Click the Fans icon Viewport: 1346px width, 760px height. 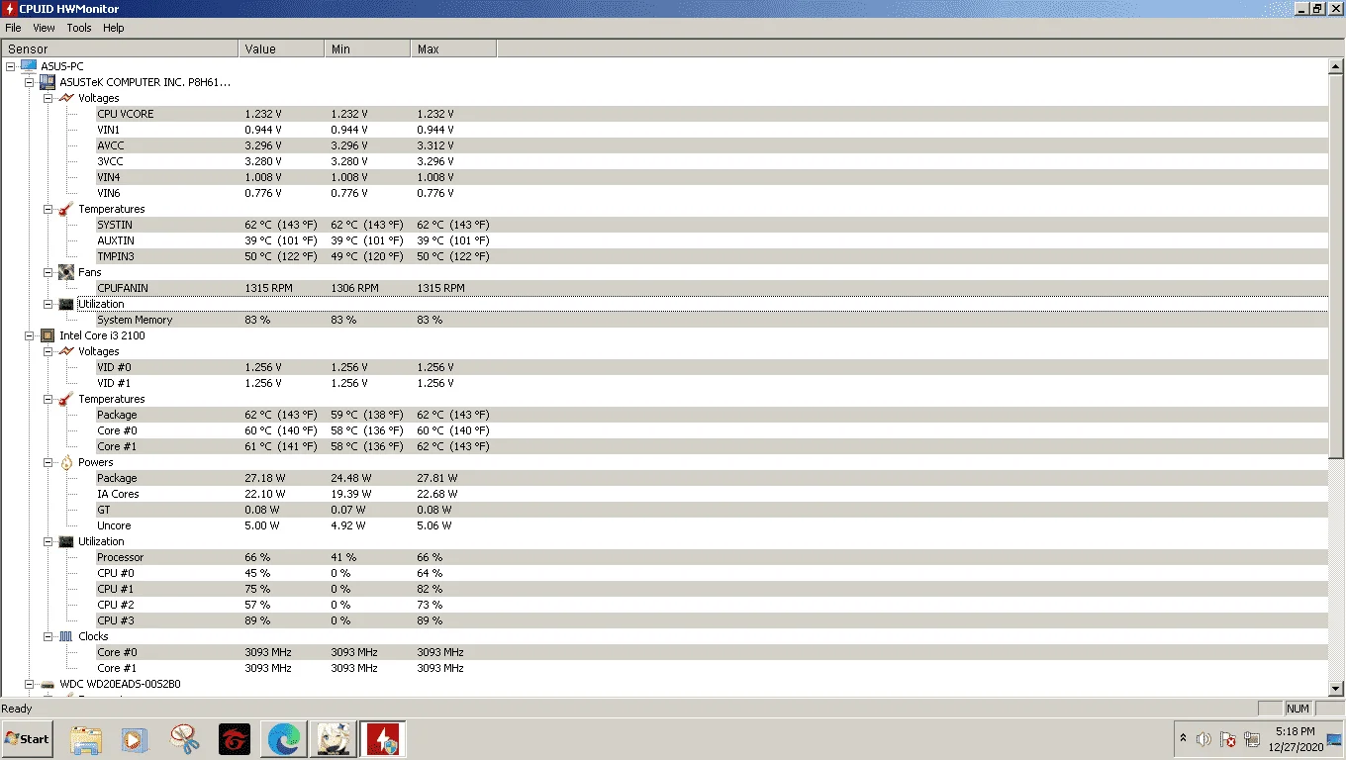[66, 272]
